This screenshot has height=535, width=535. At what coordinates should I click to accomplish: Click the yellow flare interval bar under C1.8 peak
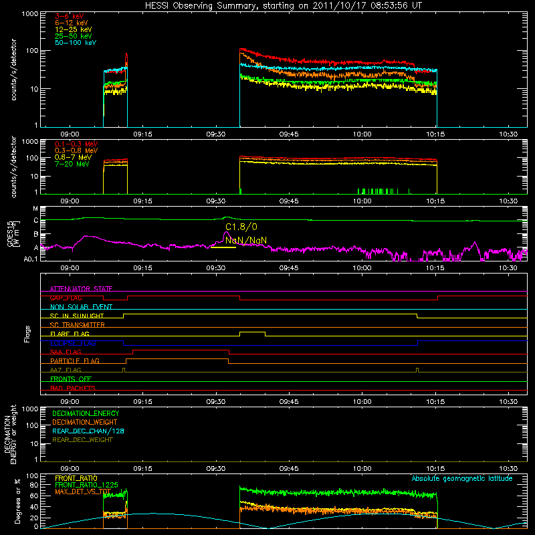click(x=223, y=247)
